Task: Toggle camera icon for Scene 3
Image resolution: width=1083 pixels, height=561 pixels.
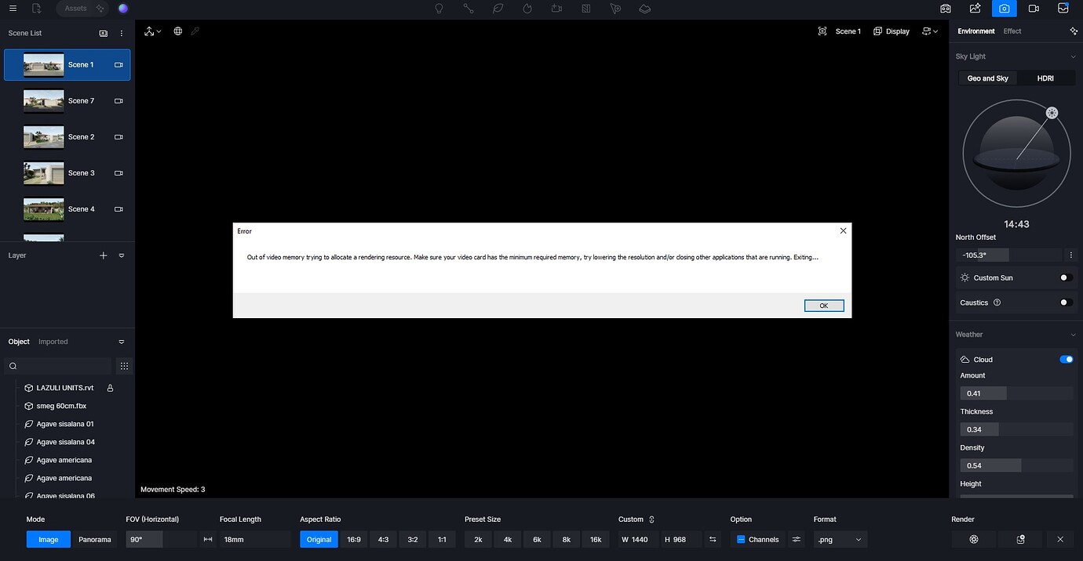Action: pyautogui.click(x=119, y=173)
